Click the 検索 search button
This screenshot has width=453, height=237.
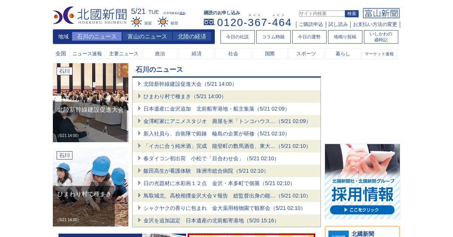352,14
